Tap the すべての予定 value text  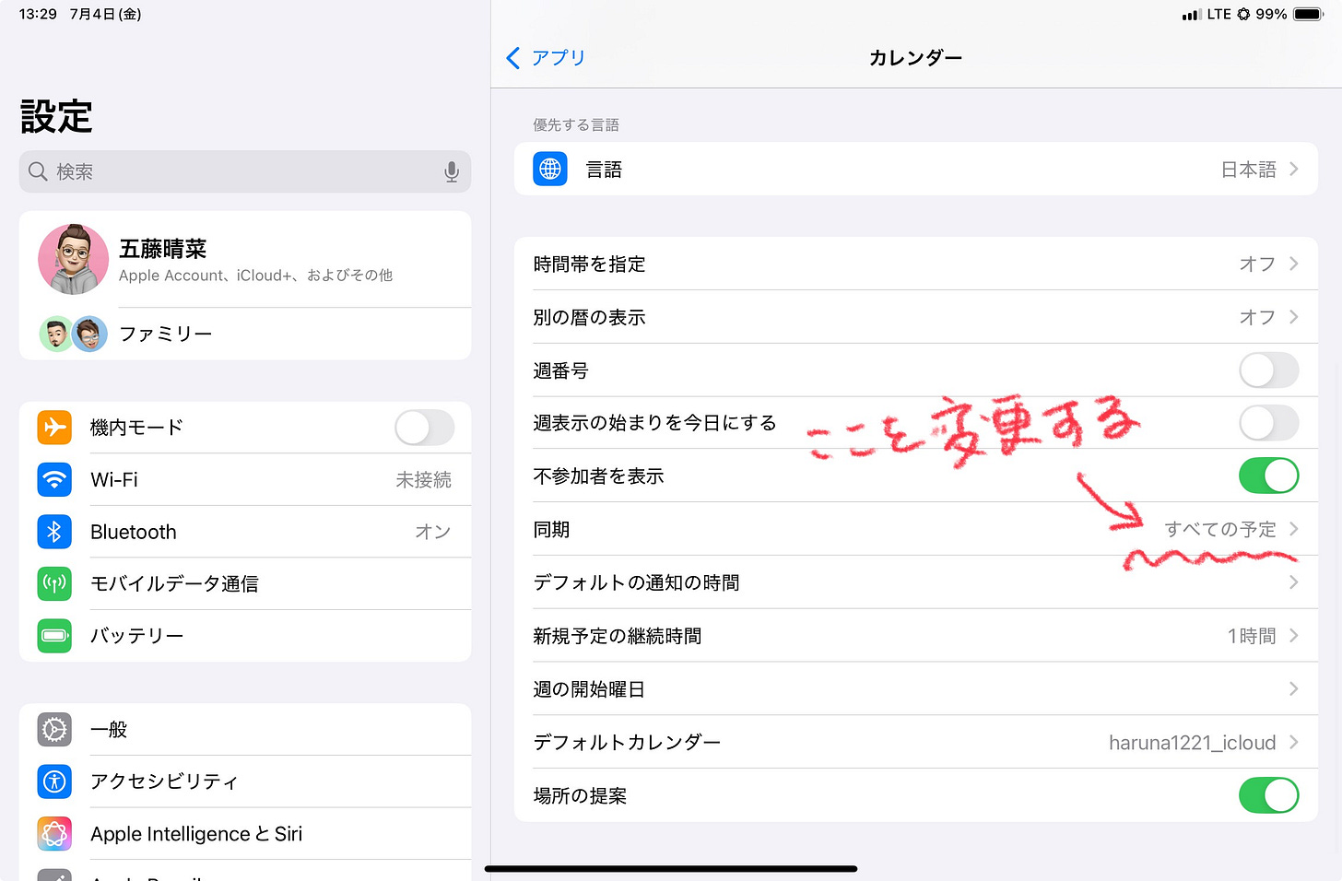(x=1220, y=529)
